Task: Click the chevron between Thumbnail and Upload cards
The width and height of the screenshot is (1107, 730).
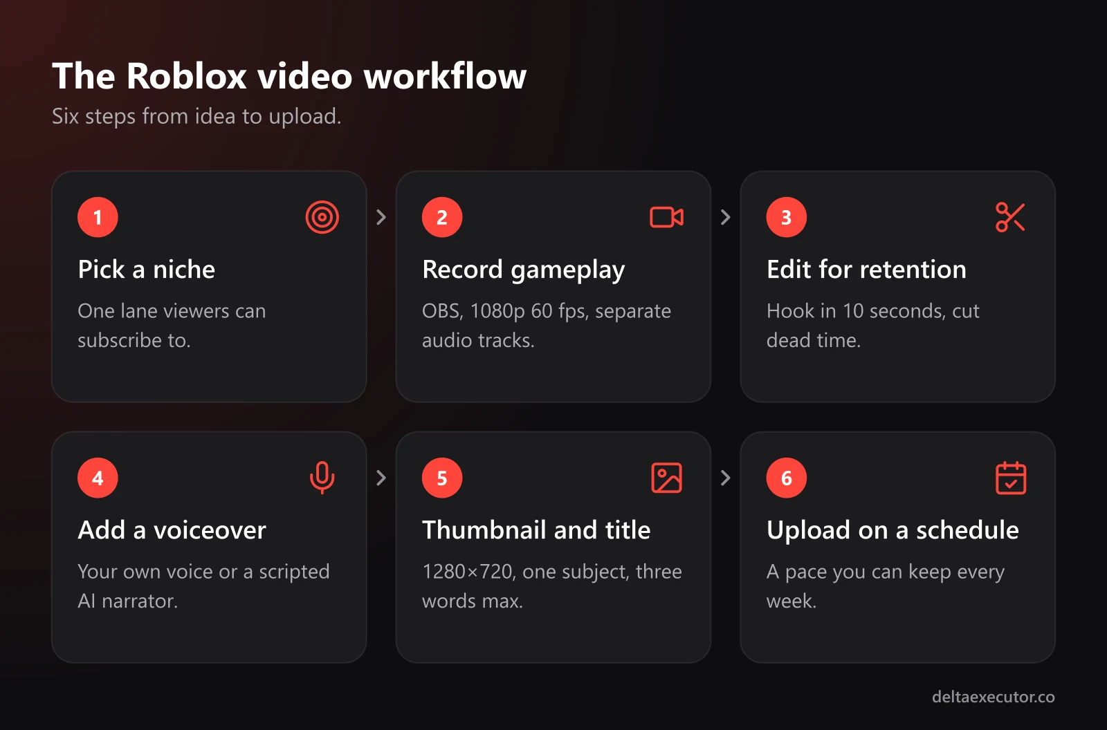Action: point(726,478)
